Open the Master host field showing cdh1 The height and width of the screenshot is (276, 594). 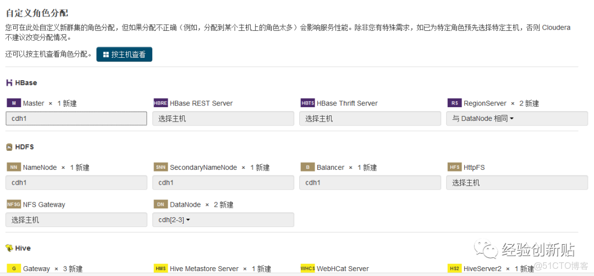pyautogui.click(x=76, y=119)
